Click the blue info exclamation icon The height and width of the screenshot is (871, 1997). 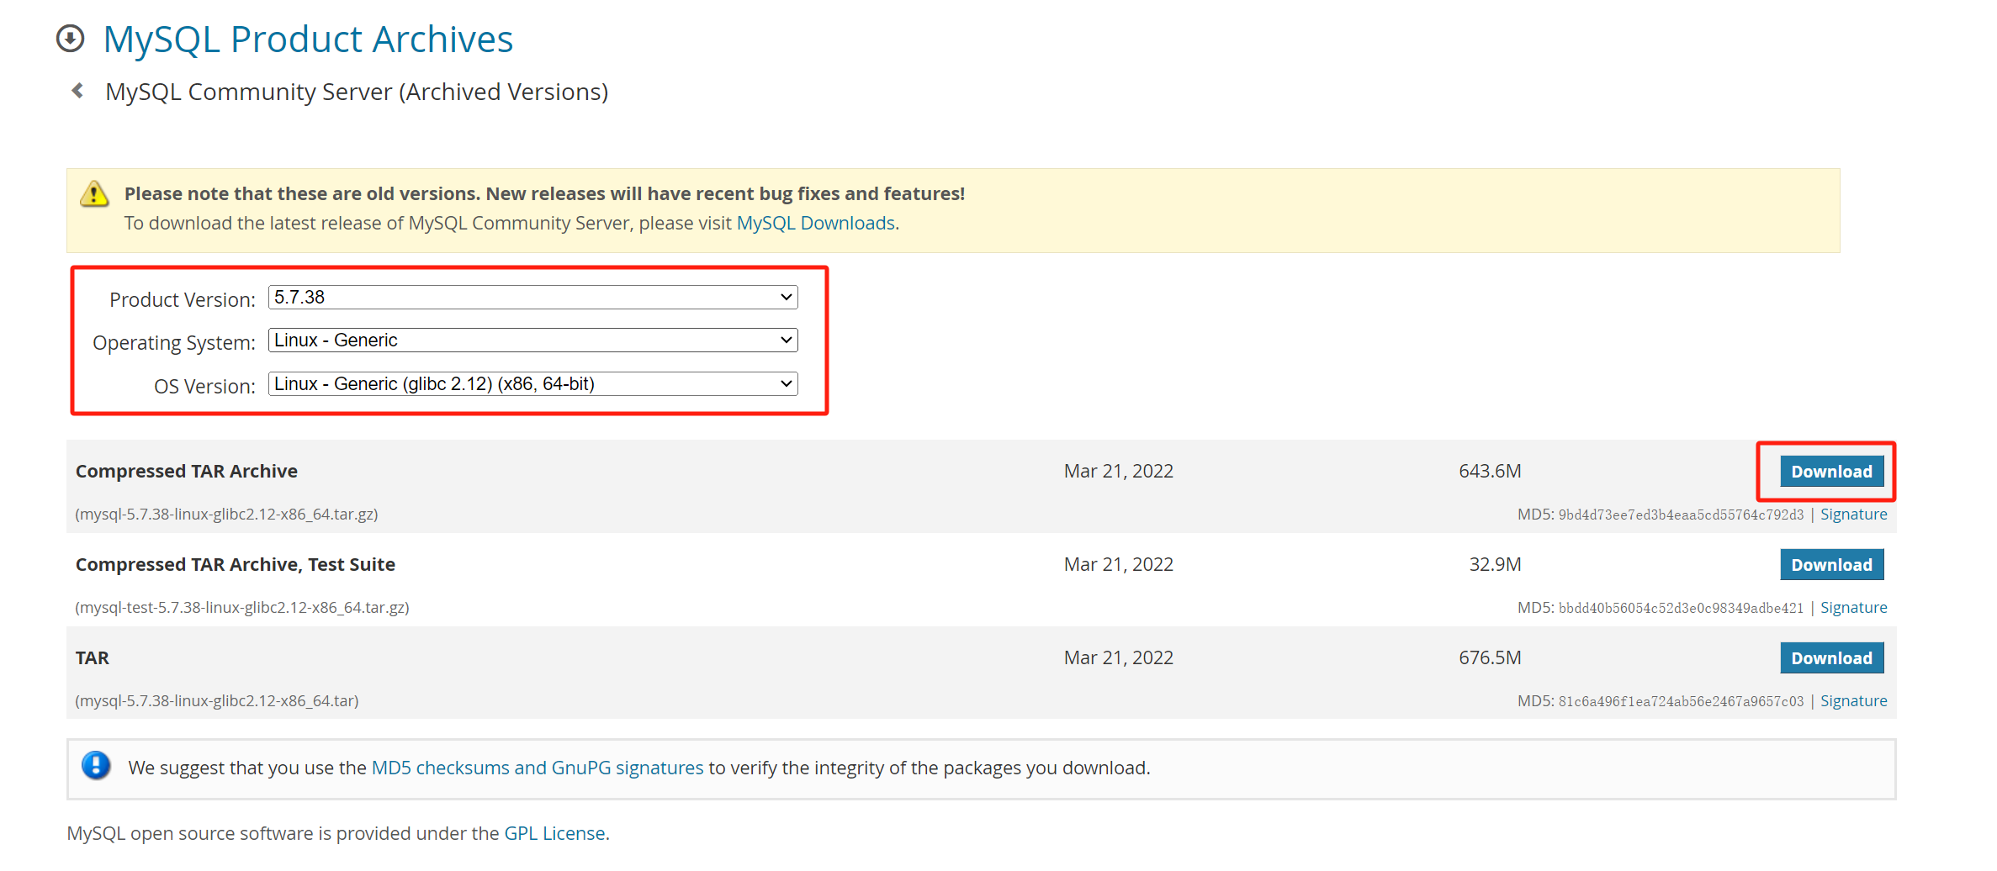tap(96, 766)
